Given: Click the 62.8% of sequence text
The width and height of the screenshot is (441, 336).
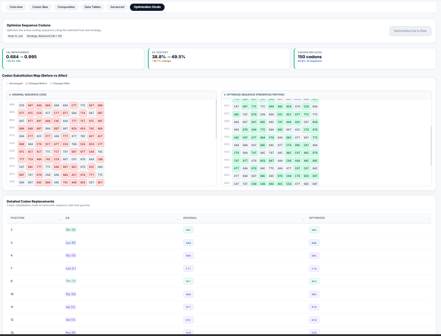Looking at the screenshot, I should point(310,61).
